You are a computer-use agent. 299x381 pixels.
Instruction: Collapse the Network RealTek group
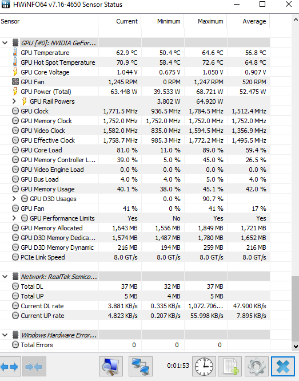[5, 277]
